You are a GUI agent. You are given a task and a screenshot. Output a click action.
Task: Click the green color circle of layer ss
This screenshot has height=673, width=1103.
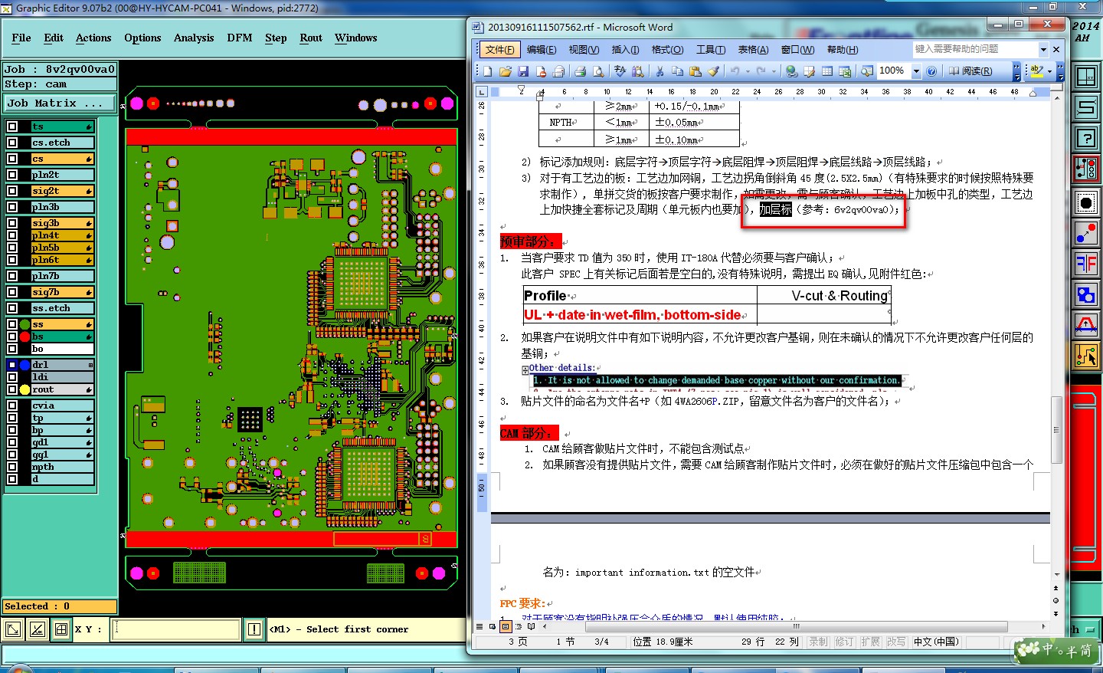[x=25, y=324]
